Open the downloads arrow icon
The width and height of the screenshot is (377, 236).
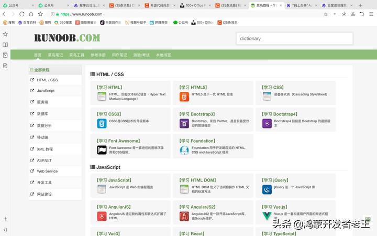(x=344, y=14)
